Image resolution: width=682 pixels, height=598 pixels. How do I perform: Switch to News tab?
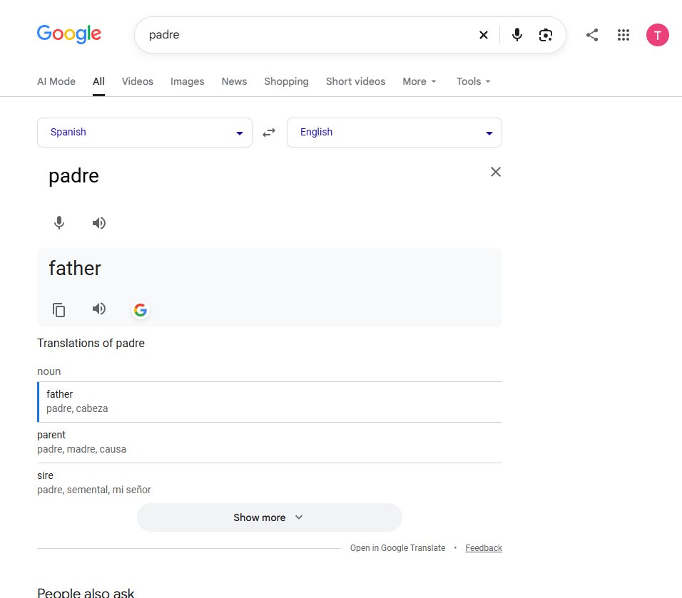[x=234, y=81]
